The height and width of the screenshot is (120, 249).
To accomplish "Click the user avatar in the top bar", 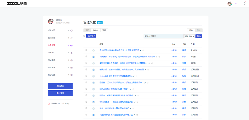I will point(229,4).
